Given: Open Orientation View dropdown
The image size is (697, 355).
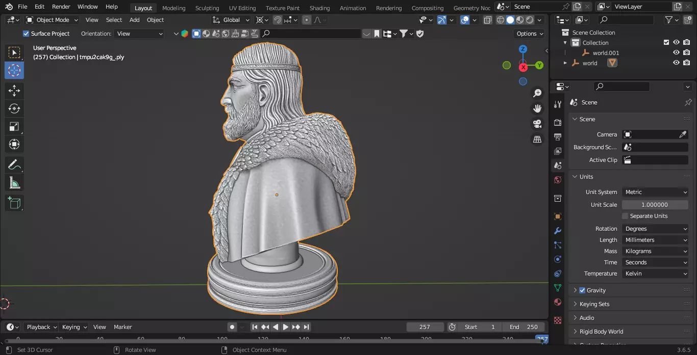Looking at the screenshot, I should coord(139,34).
